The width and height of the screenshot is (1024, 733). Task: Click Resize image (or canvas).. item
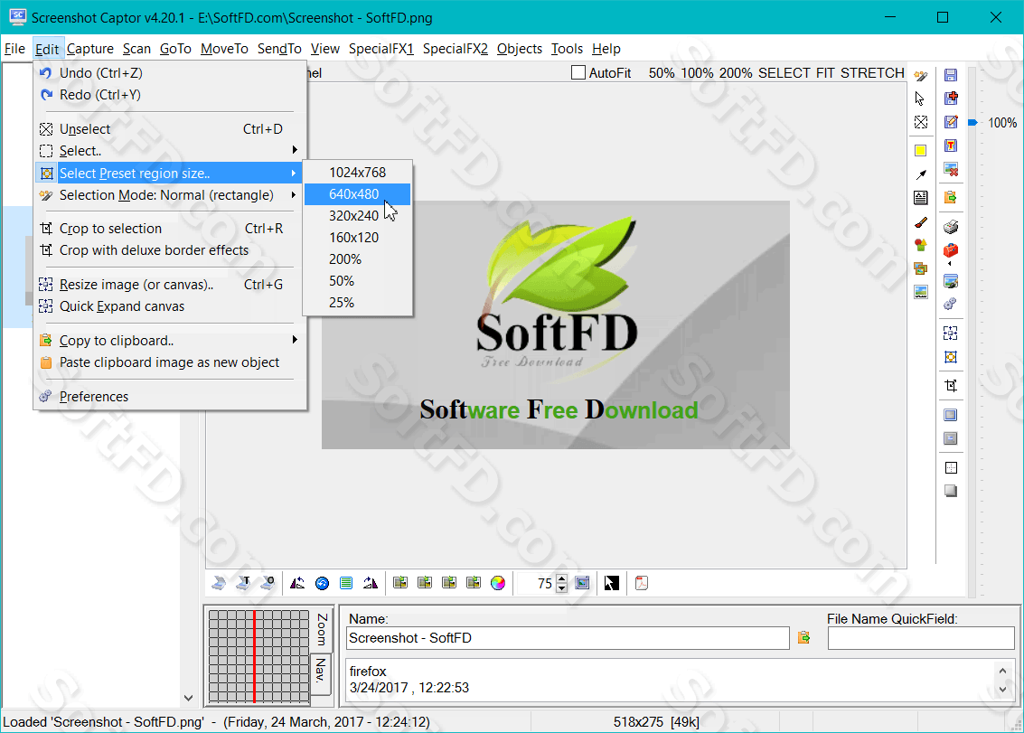coord(170,285)
